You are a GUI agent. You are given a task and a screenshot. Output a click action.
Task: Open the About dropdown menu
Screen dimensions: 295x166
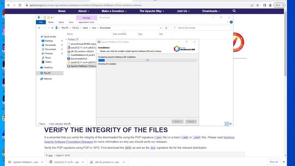[83, 11]
